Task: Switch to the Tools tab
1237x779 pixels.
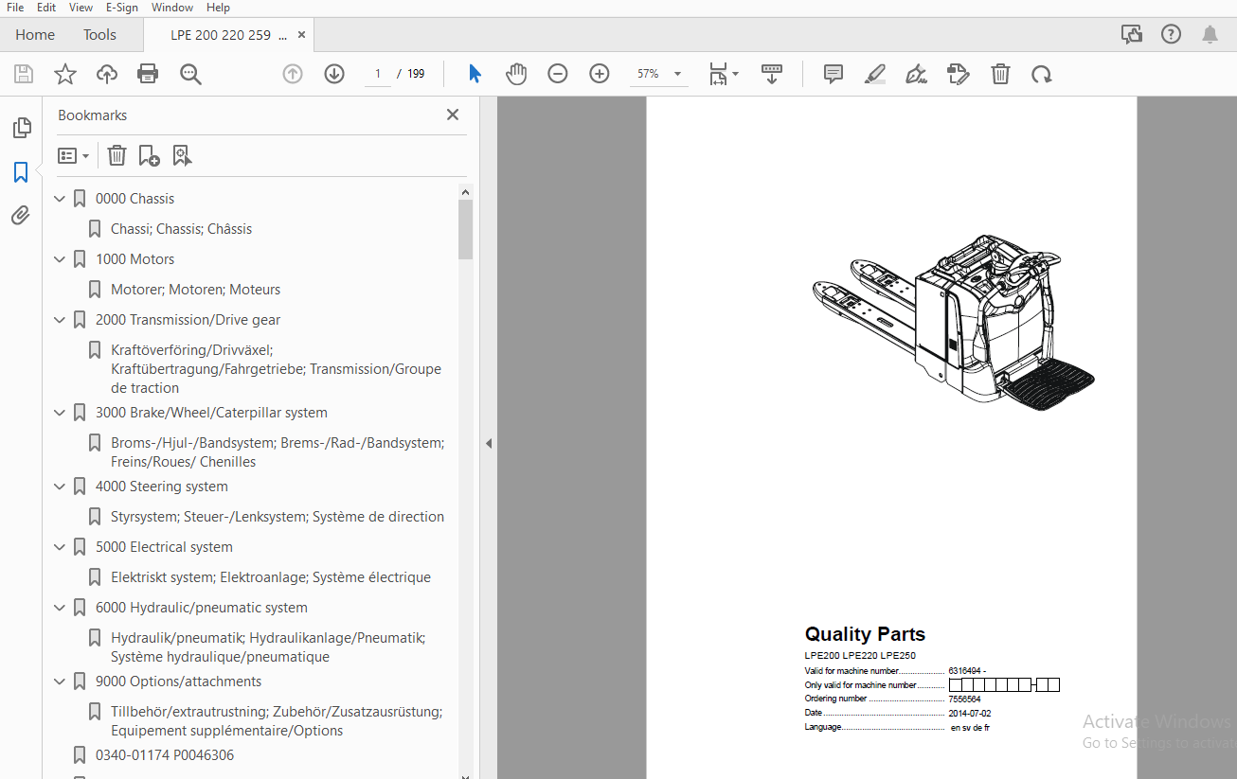Action: (99, 35)
